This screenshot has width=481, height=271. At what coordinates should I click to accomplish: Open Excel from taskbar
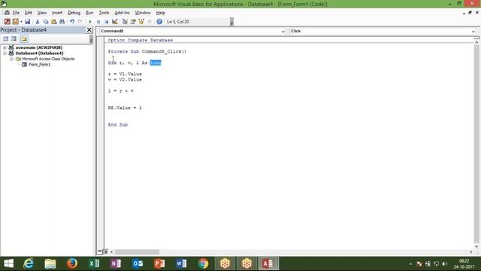(94, 263)
